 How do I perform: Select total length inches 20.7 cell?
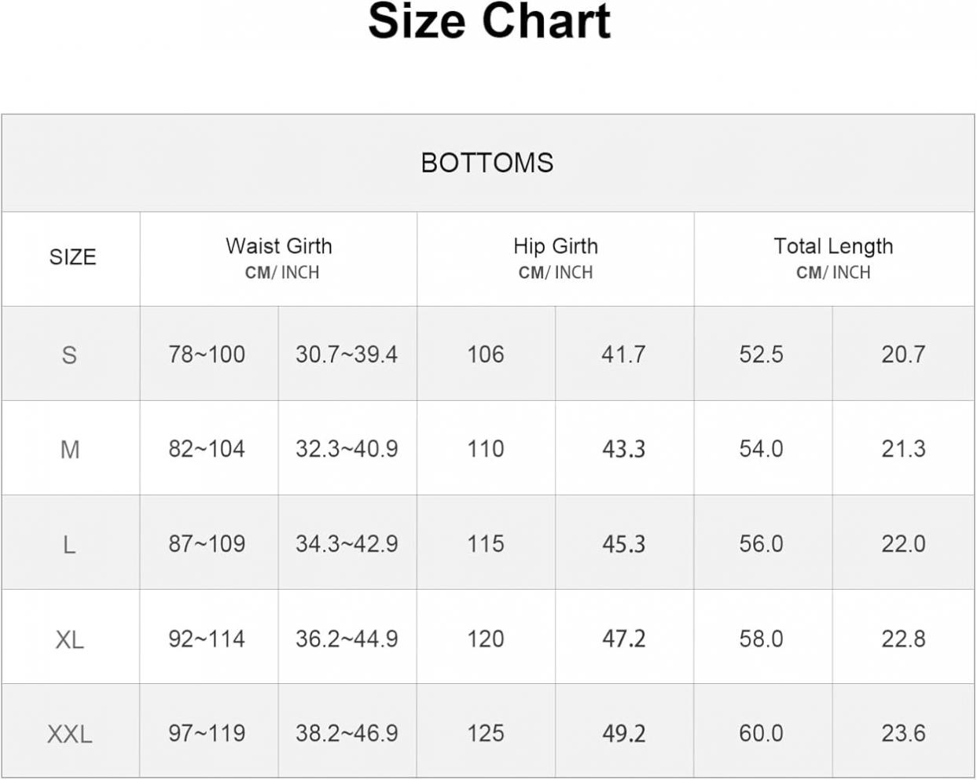click(904, 354)
